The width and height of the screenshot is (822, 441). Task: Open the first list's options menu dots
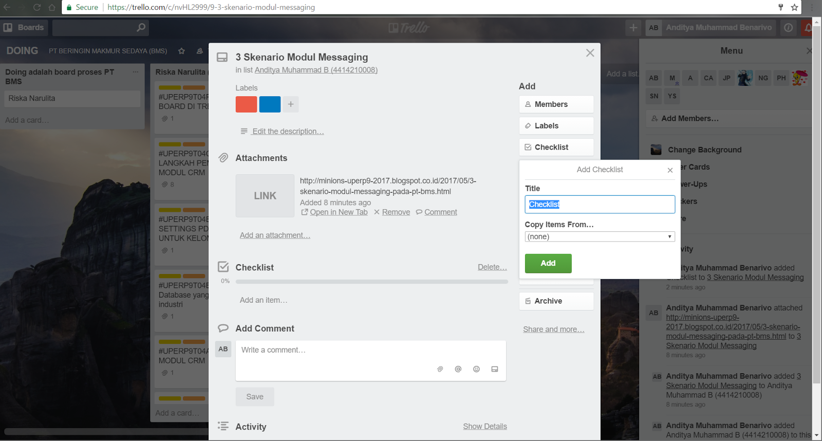coord(136,72)
